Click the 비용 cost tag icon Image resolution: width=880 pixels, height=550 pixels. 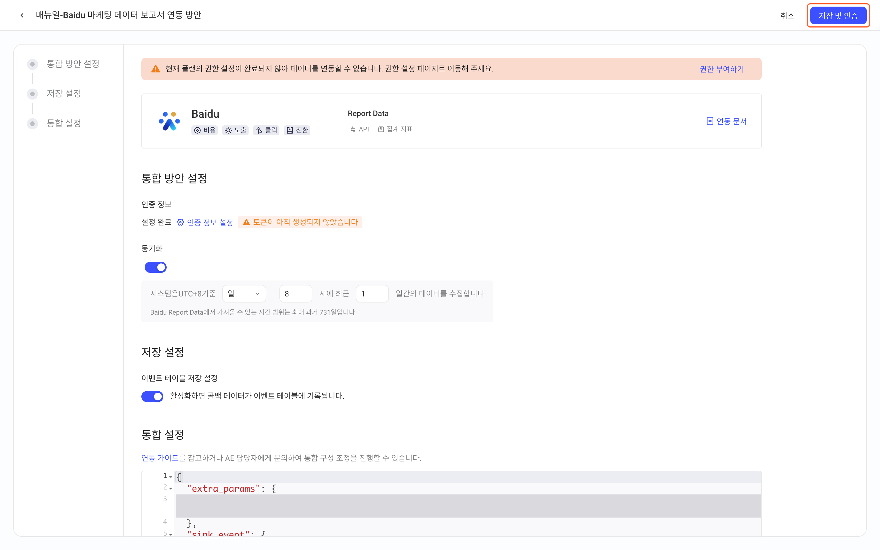tap(197, 130)
